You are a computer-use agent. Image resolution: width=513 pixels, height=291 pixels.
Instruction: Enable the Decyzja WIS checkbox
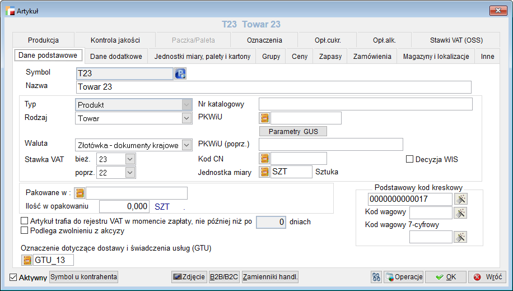[x=410, y=159]
